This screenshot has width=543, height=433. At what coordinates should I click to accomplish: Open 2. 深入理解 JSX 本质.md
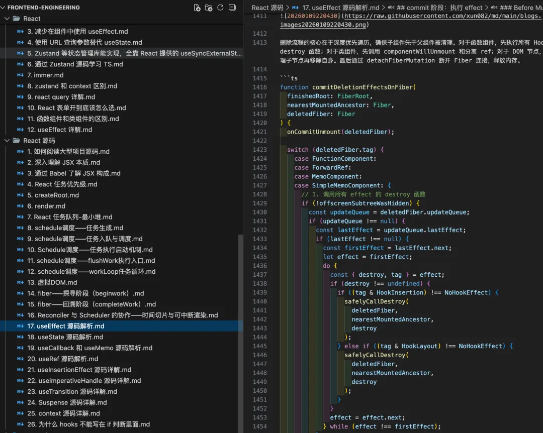coord(122,162)
